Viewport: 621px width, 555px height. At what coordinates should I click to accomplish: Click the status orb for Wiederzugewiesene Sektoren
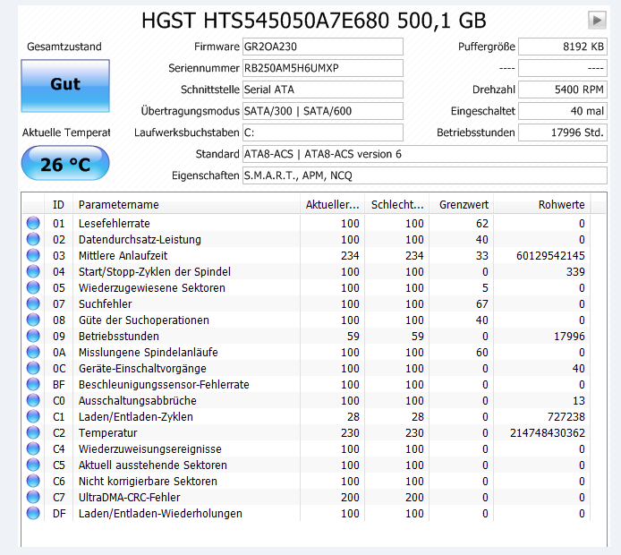(x=33, y=287)
